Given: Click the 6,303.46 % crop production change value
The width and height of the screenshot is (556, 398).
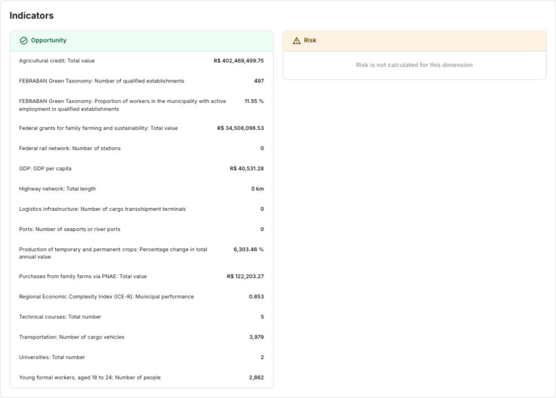Looking at the screenshot, I should tap(248, 249).
